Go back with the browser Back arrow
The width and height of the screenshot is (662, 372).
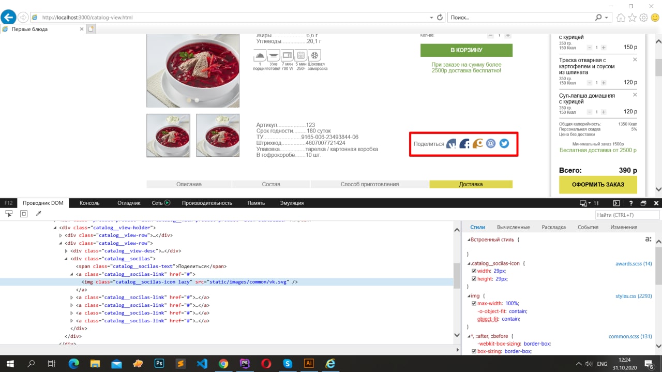(8, 17)
